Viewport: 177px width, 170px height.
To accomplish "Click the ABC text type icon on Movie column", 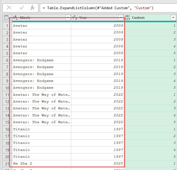I will pos(15,18).
